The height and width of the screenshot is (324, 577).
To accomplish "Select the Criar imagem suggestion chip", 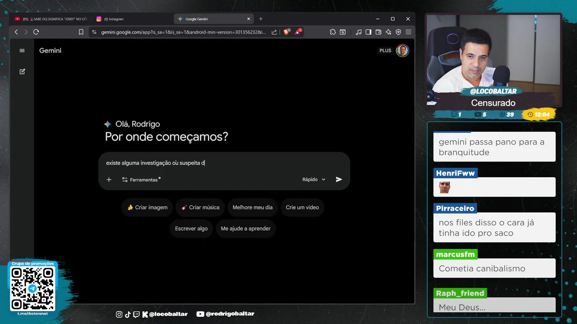I will click(147, 207).
